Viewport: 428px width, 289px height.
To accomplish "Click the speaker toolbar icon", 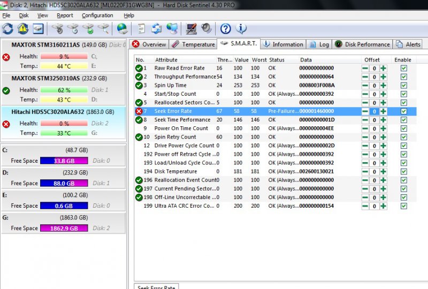I will (x=207, y=28).
